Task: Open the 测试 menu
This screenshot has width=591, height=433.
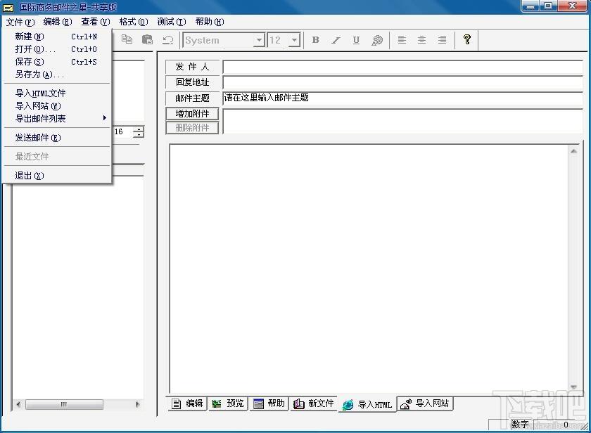Action: coord(172,22)
